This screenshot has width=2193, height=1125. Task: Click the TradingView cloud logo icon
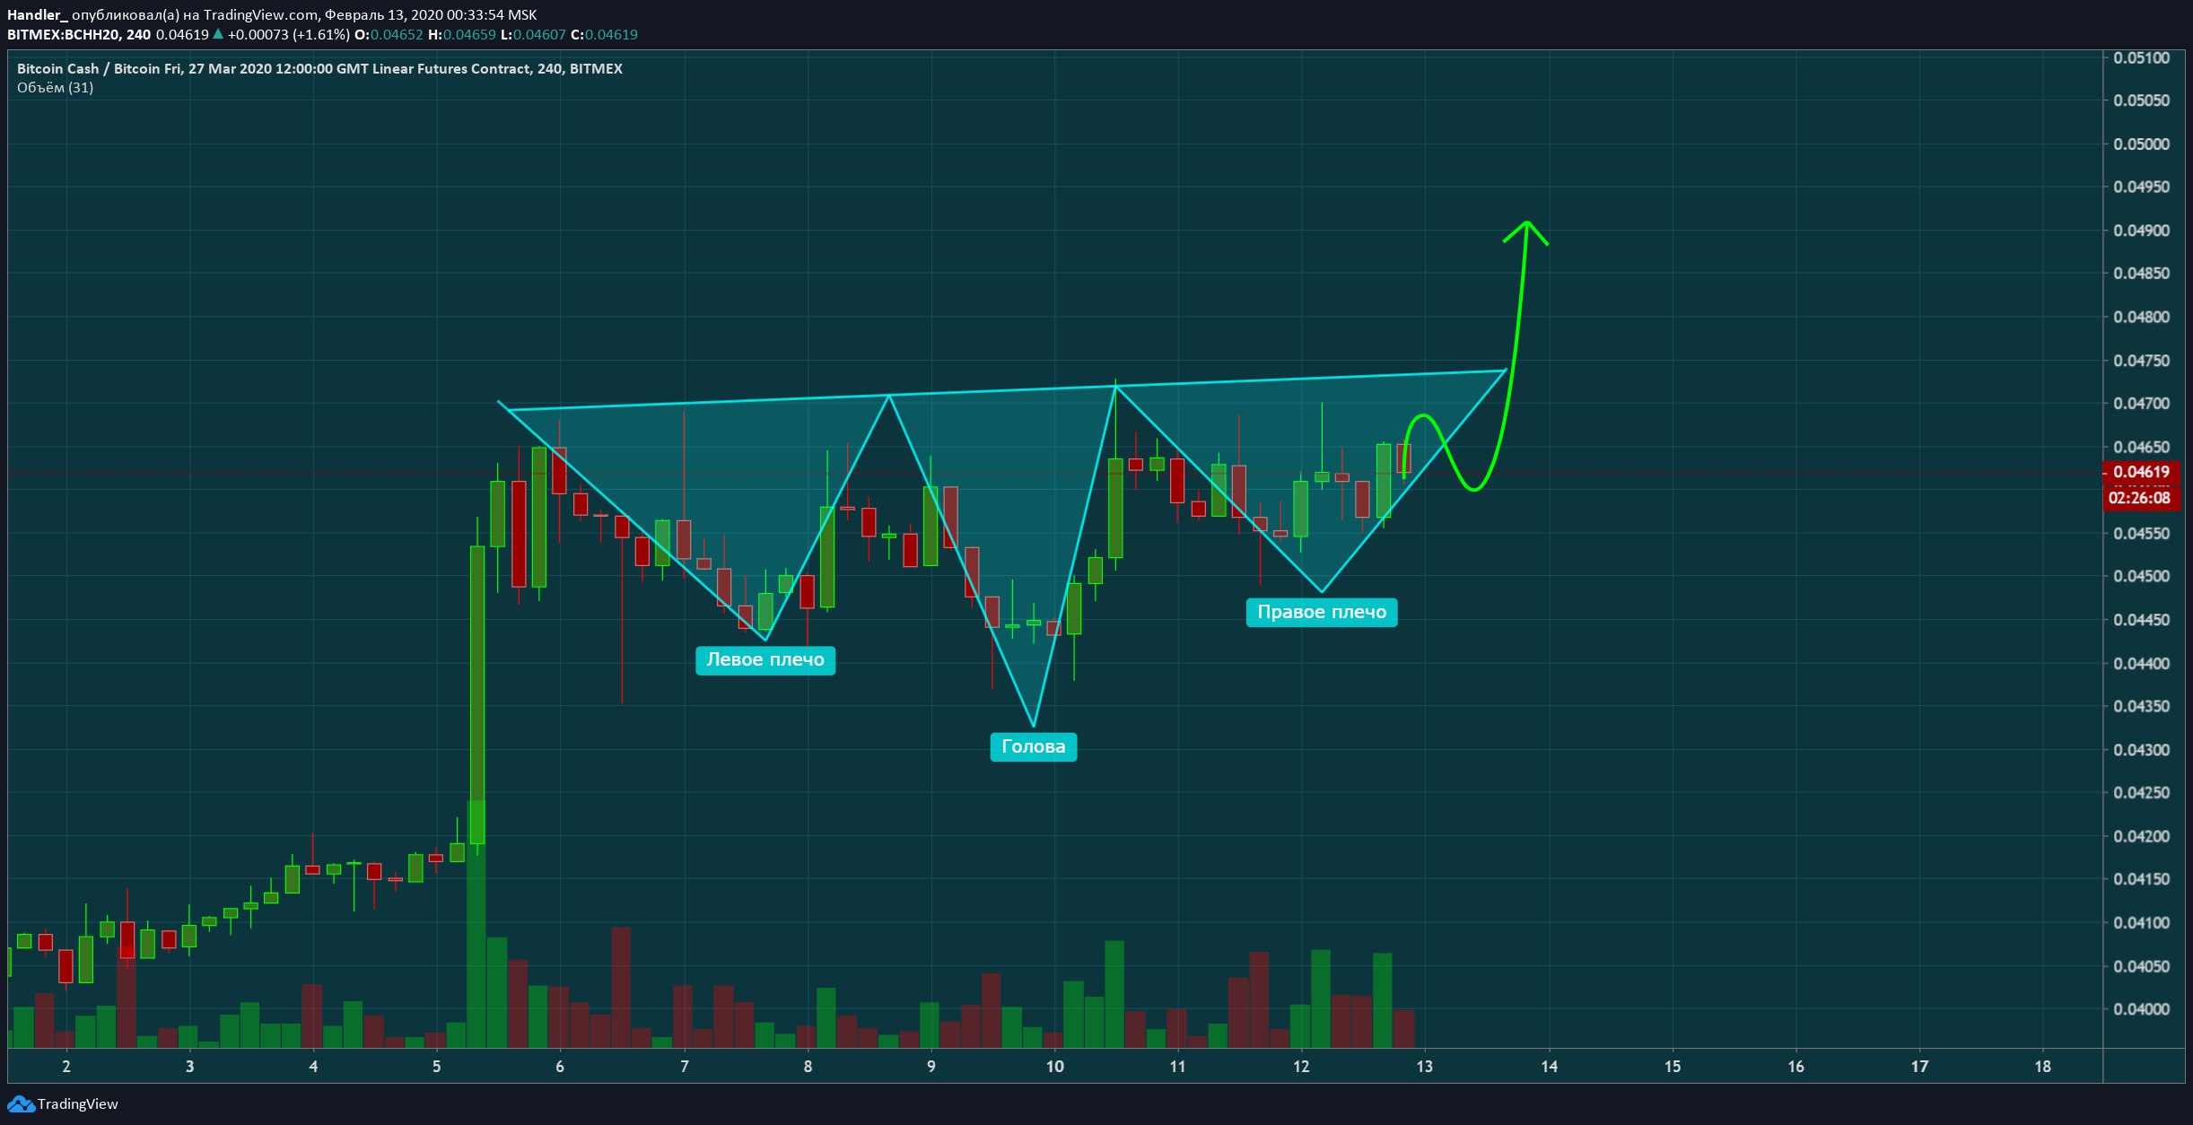point(21,1103)
